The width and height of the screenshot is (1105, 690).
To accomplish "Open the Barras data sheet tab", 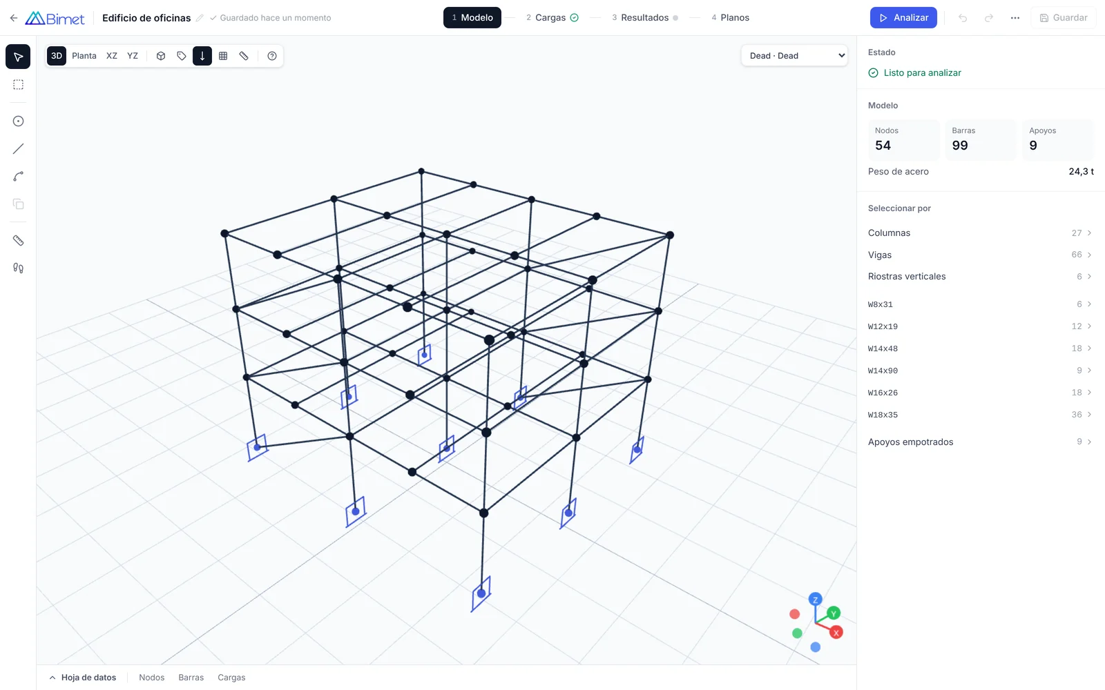I will point(191,678).
